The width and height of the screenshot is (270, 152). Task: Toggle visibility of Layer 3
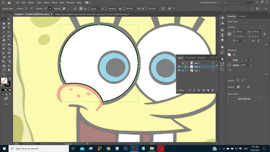coord(179,67)
